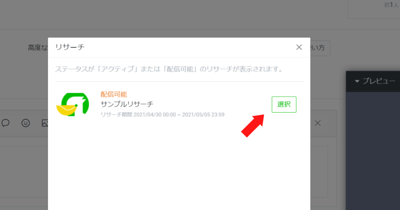Click the green 選択 button
Screen dimensions: 400x210
[284, 105]
